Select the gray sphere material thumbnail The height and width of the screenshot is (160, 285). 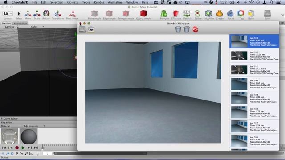(x=28, y=136)
